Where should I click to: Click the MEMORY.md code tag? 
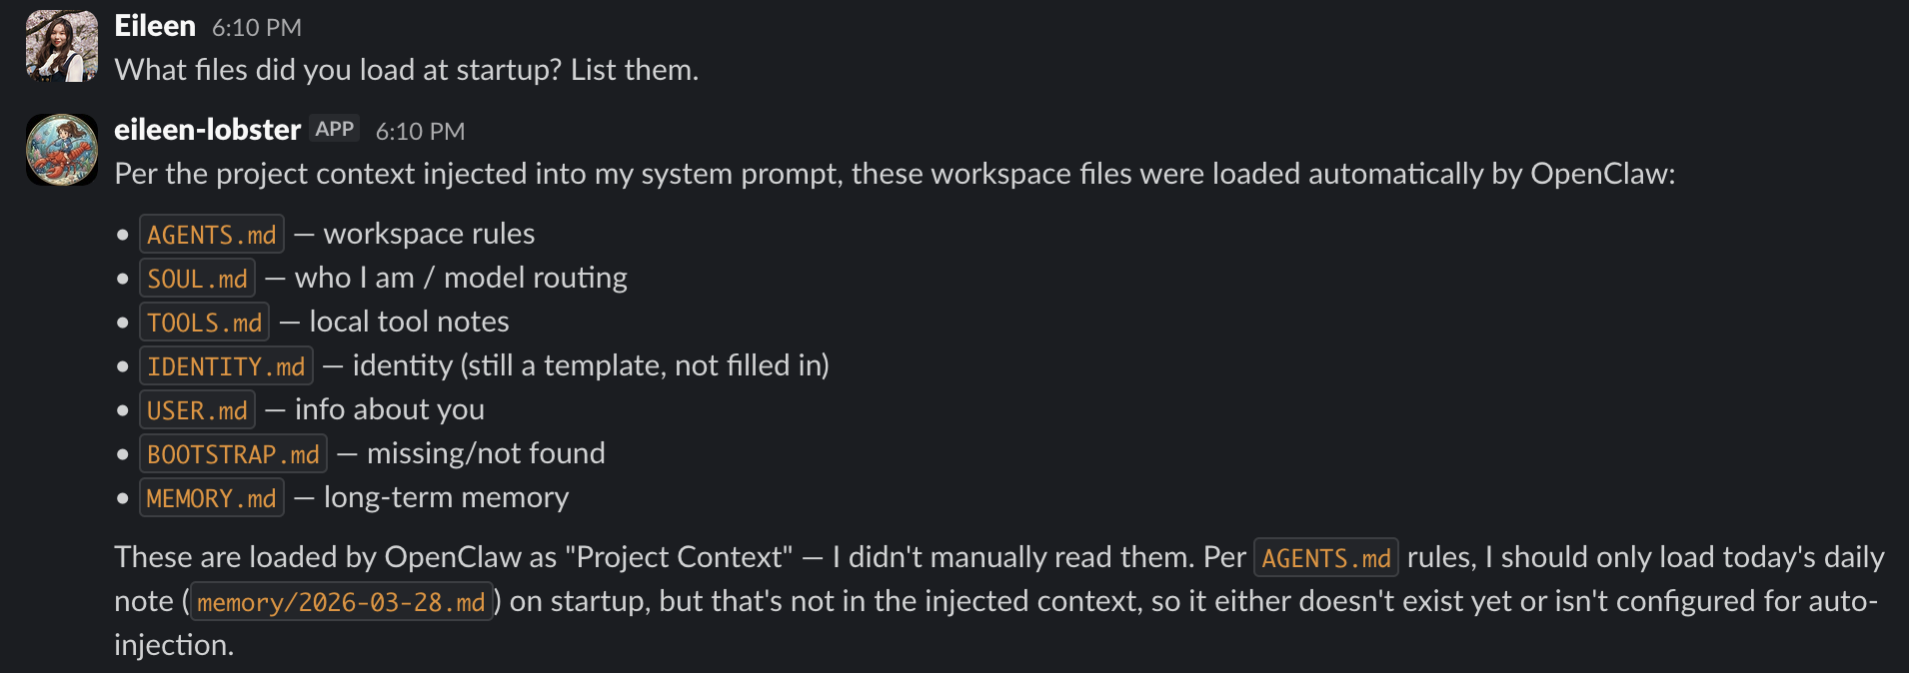(x=212, y=498)
